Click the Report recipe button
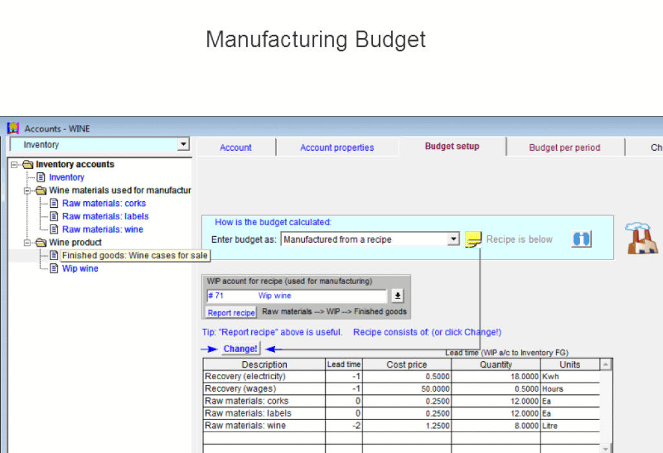 (x=231, y=313)
